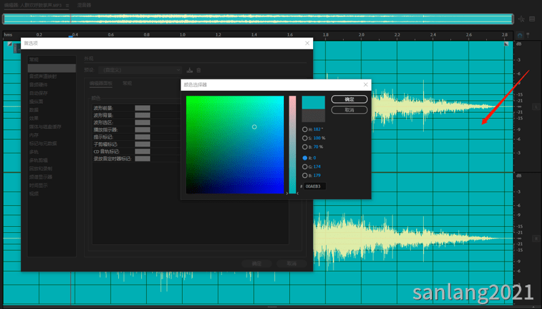Click the vertical red channel slider strip

tap(293, 145)
